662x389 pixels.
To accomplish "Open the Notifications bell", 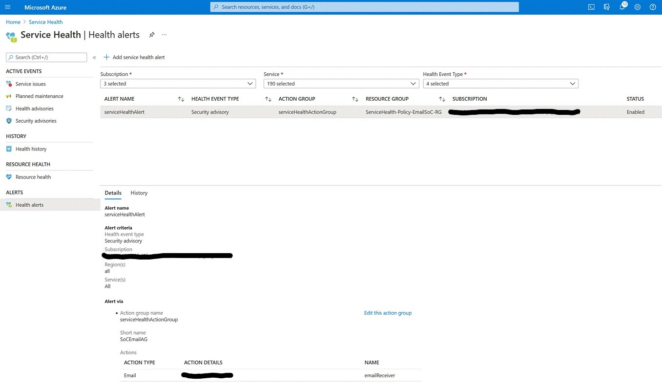I will [x=622, y=7].
